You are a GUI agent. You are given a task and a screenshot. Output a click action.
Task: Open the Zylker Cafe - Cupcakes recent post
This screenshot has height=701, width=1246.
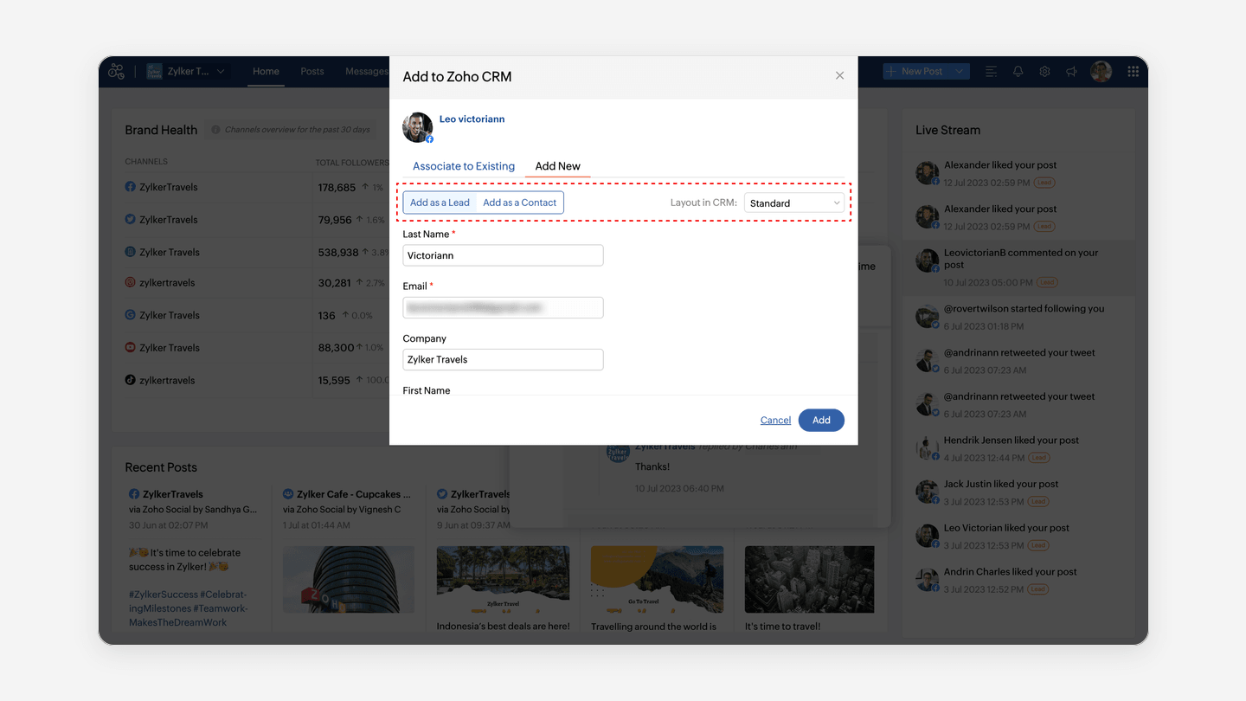coord(348,494)
